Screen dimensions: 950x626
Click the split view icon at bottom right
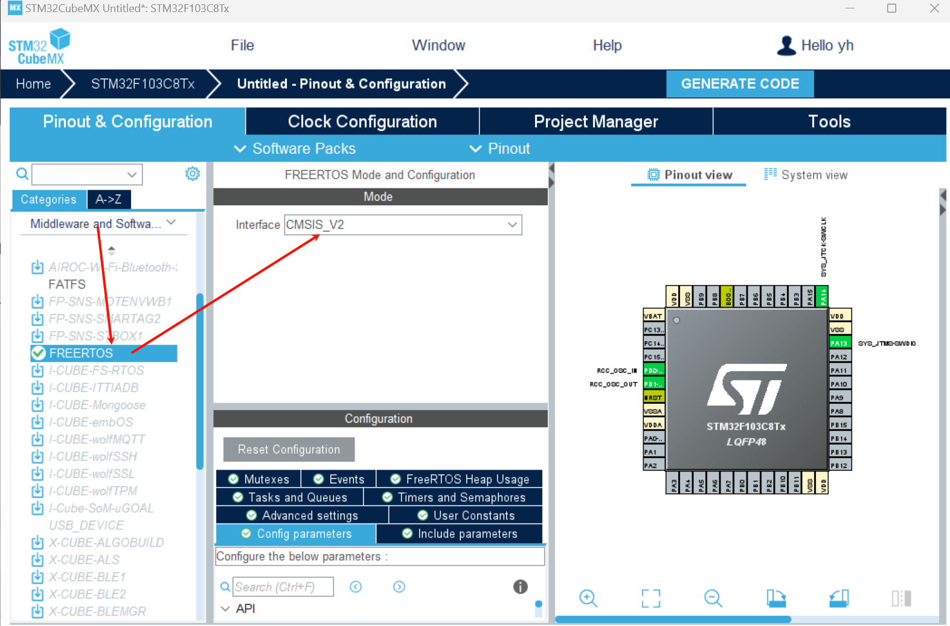tap(901, 598)
